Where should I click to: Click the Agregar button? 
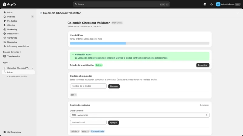click(x=113, y=123)
